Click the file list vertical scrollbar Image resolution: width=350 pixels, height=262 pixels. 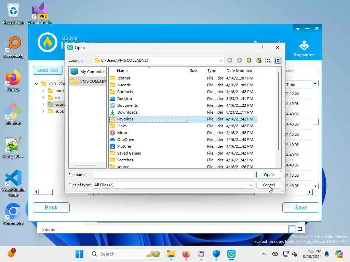pos(278,112)
